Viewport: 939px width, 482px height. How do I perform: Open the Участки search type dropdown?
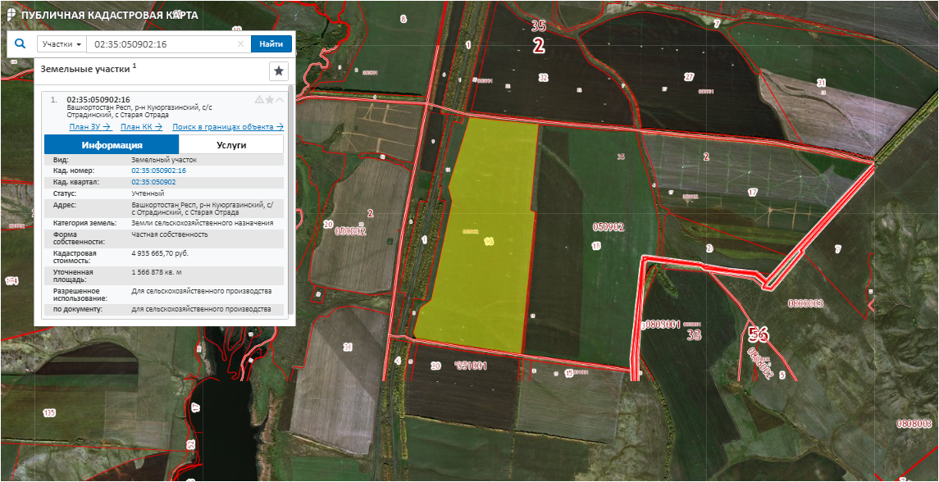[x=62, y=44]
